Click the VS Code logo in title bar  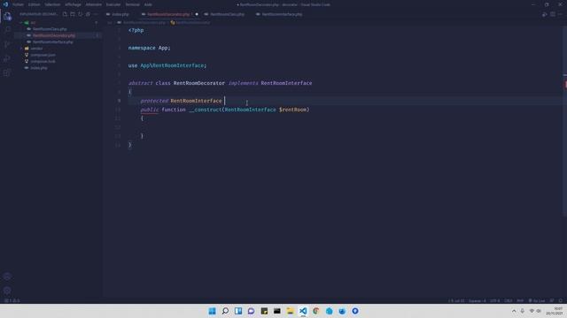click(x=5, y=4)
